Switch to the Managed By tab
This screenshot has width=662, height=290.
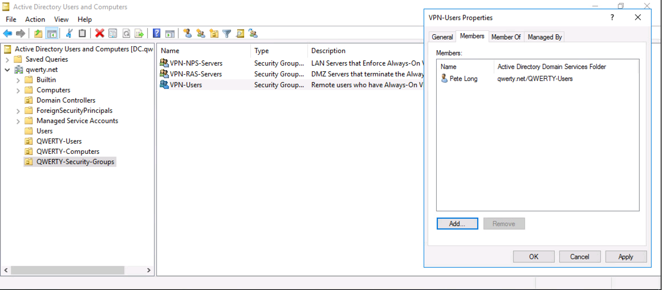click(545, 37)
